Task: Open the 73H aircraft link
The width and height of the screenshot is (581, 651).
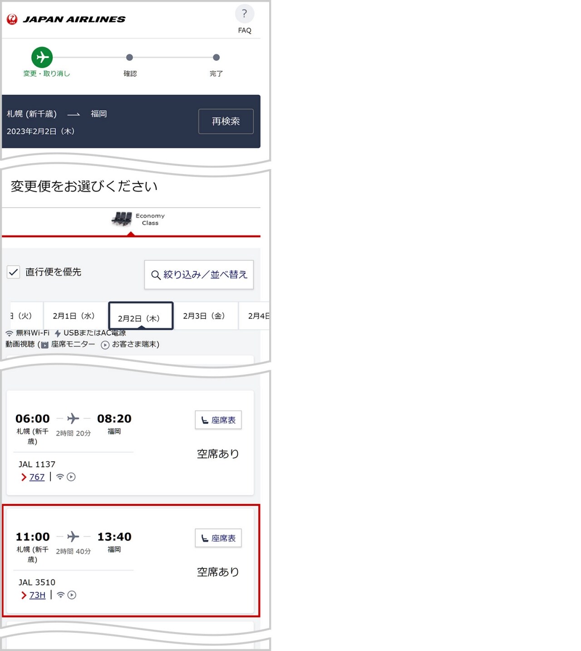Action: (37, 595)
